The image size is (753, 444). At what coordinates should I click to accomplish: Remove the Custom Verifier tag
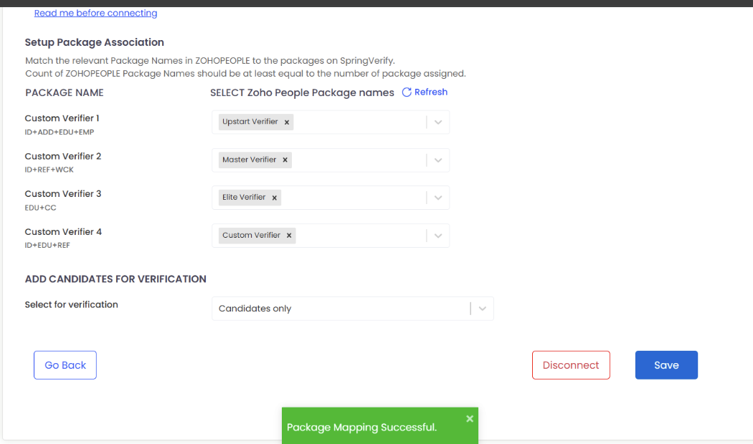(289, 236)
